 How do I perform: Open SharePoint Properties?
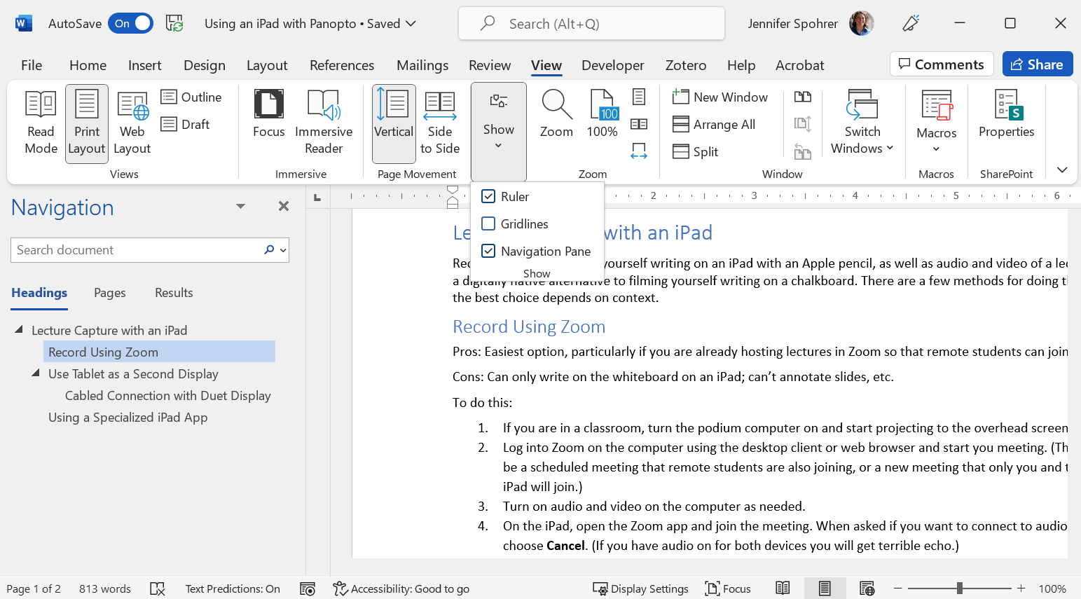1007,114
